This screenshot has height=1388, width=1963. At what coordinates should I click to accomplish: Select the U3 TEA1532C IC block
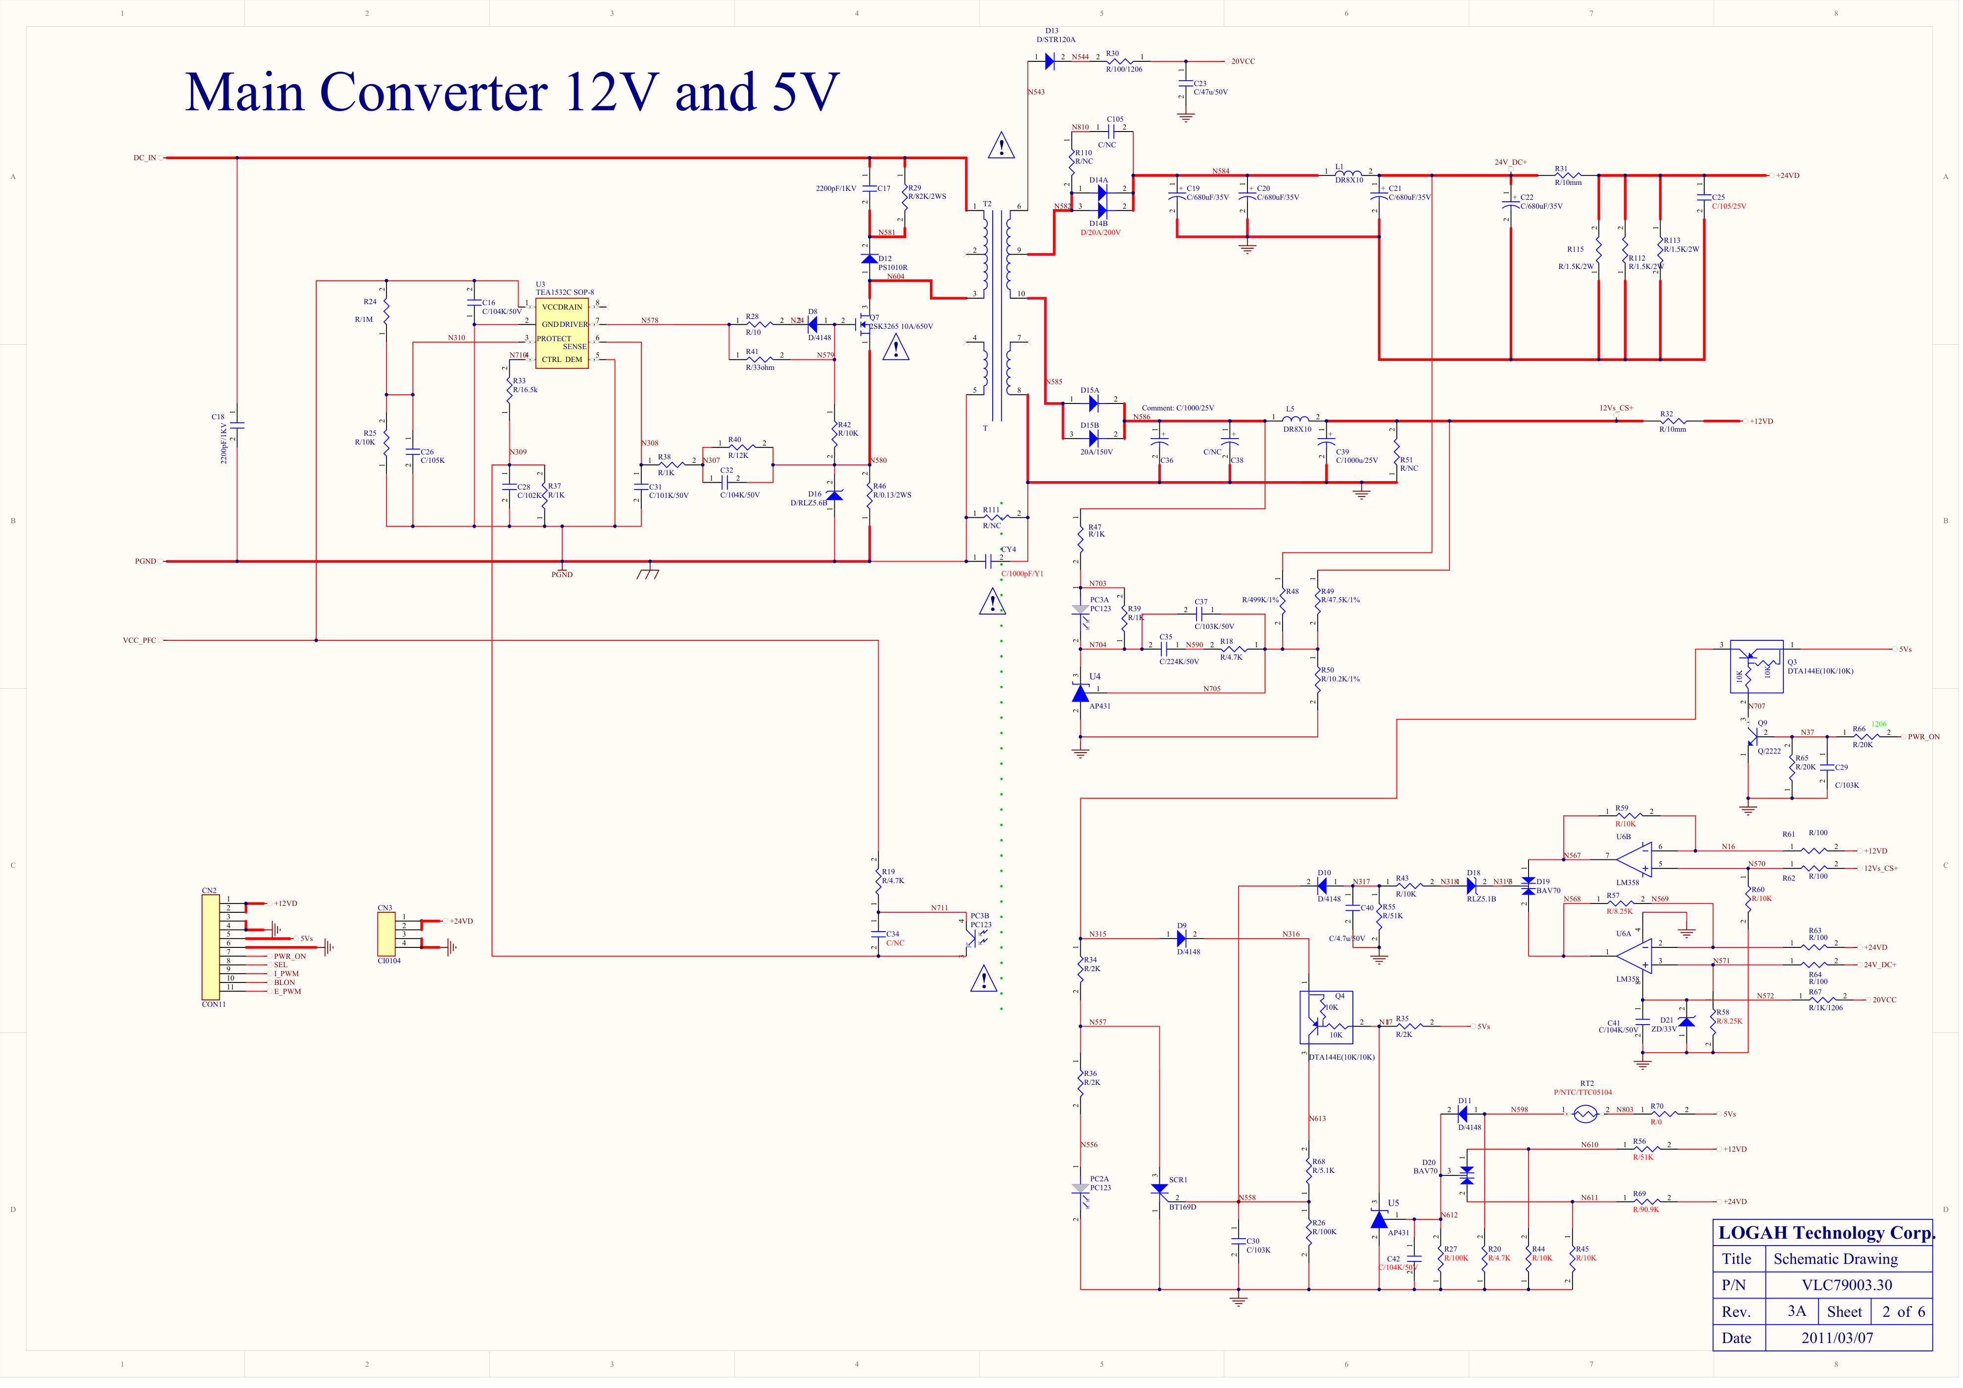pos(563,334)
